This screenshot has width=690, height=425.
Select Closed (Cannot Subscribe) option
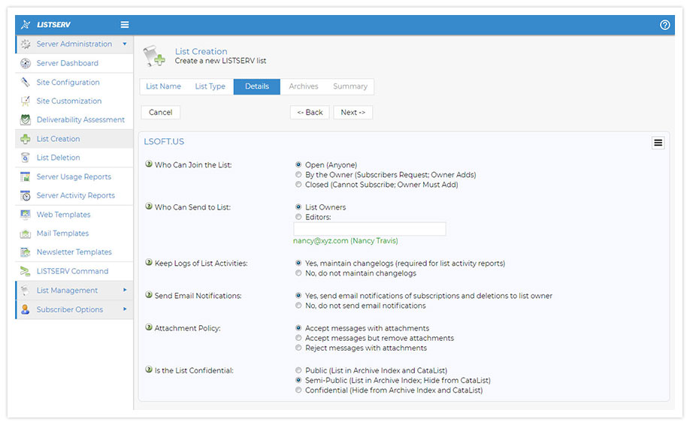[298, 185]
